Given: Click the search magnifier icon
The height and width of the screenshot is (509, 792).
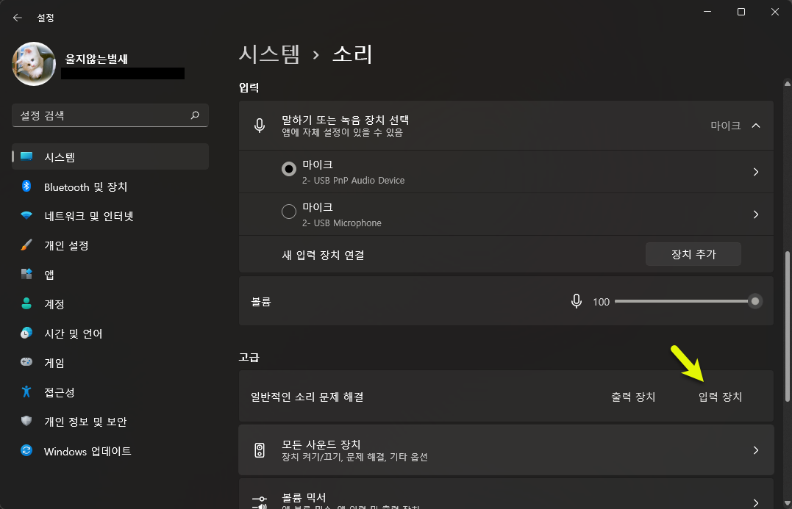Looking at the screenshot, I should (195, 115).
